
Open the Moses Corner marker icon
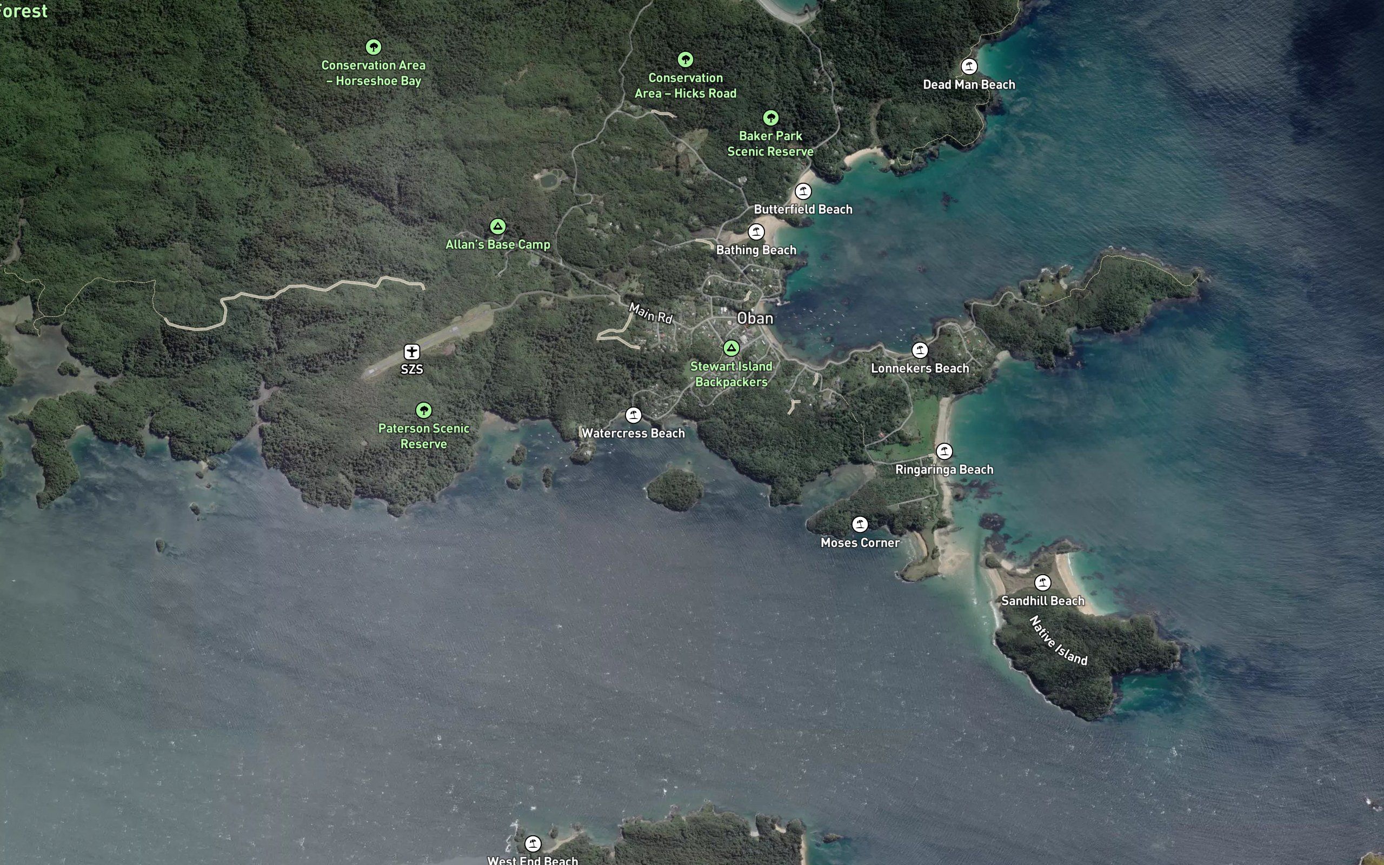tap(860, 524)
